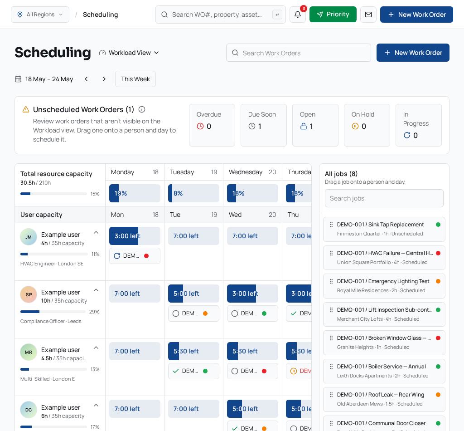The image size is (464, 431).
Task: Click the large New Work Order button below header
Action: tap(413, 53)
